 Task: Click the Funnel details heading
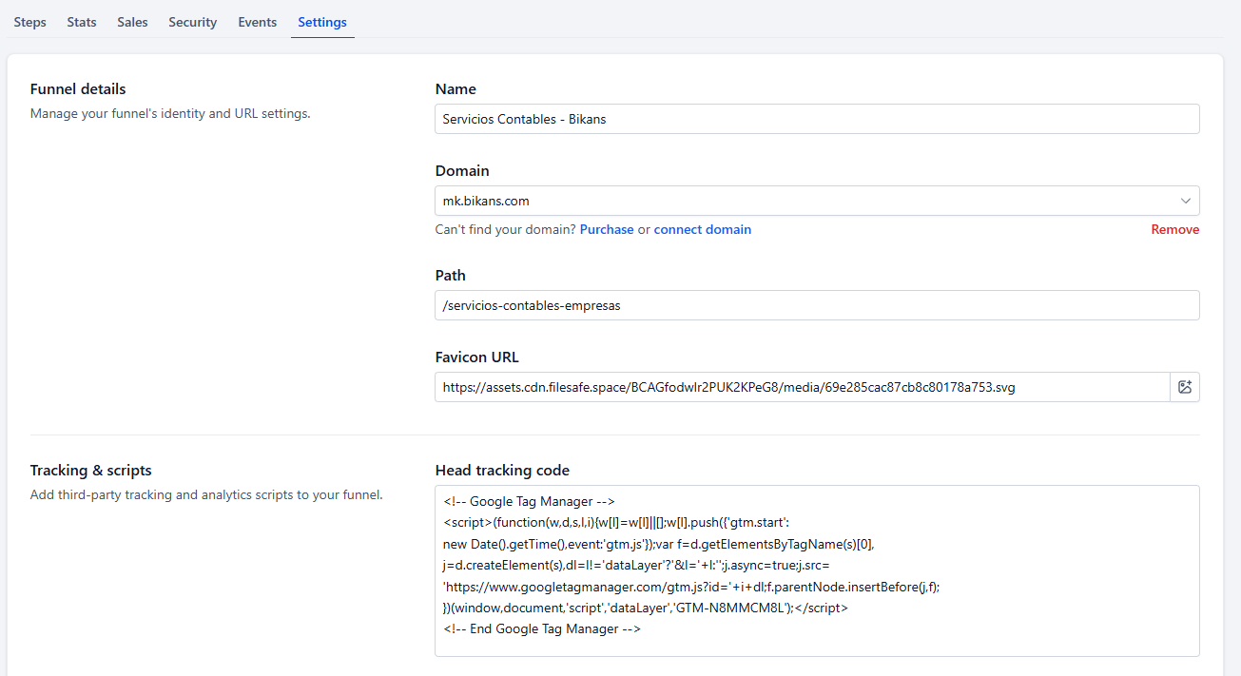[78, 89]
